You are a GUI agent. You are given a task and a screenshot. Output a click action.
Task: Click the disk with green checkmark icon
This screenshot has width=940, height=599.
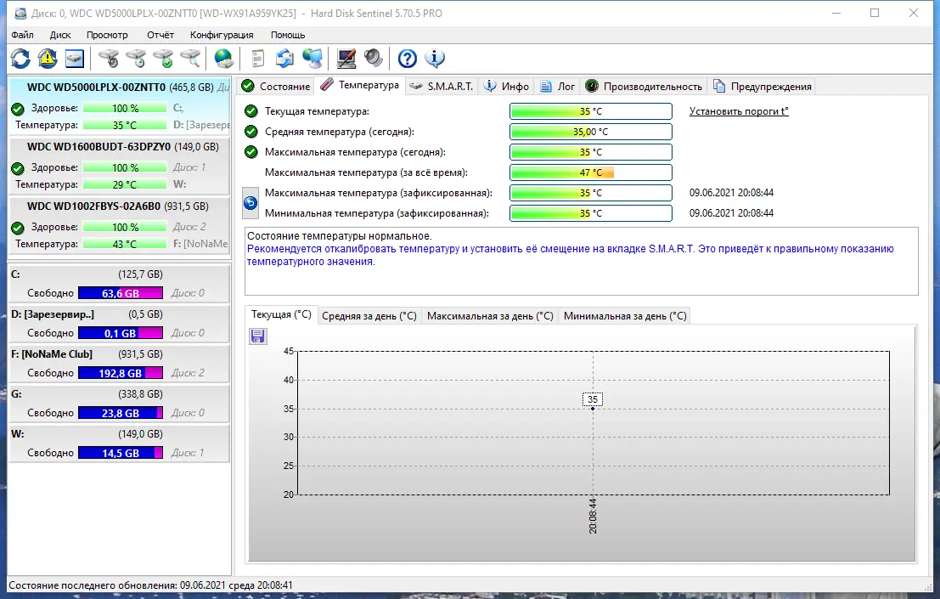pos(163,58)
